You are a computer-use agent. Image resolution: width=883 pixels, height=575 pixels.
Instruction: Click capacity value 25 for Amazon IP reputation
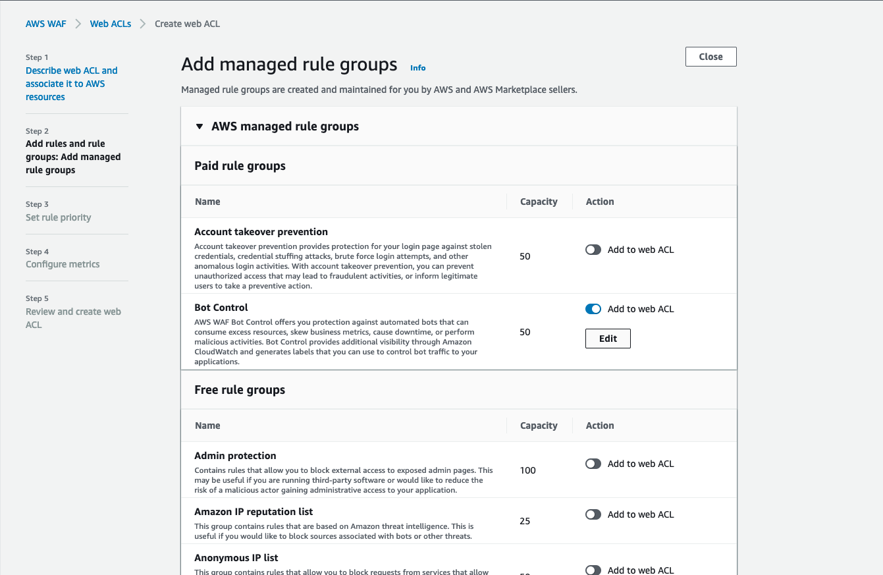(525, 521)
